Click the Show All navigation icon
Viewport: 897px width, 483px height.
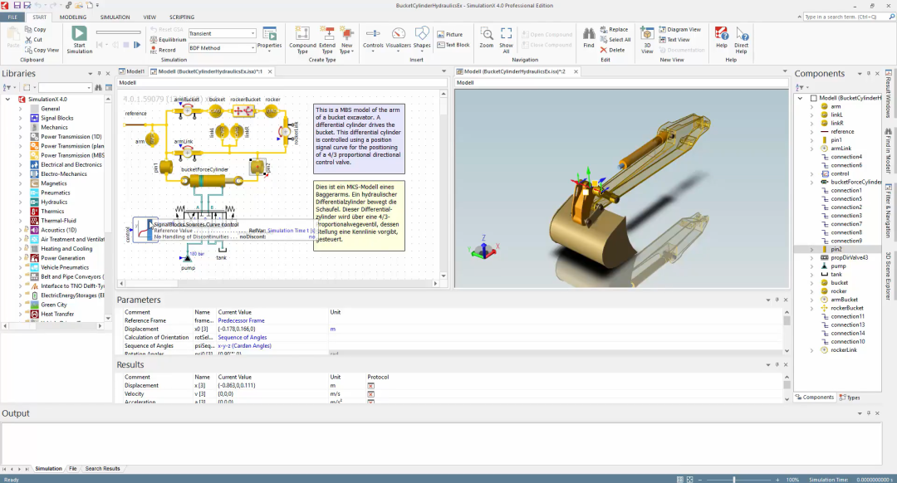507,40
